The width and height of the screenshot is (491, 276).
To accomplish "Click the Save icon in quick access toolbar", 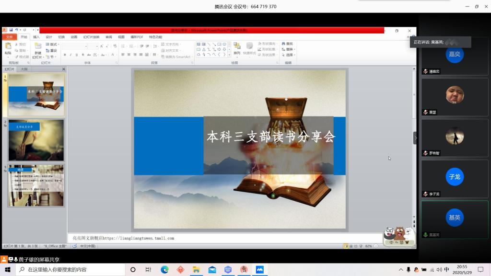I will (11, 30).
